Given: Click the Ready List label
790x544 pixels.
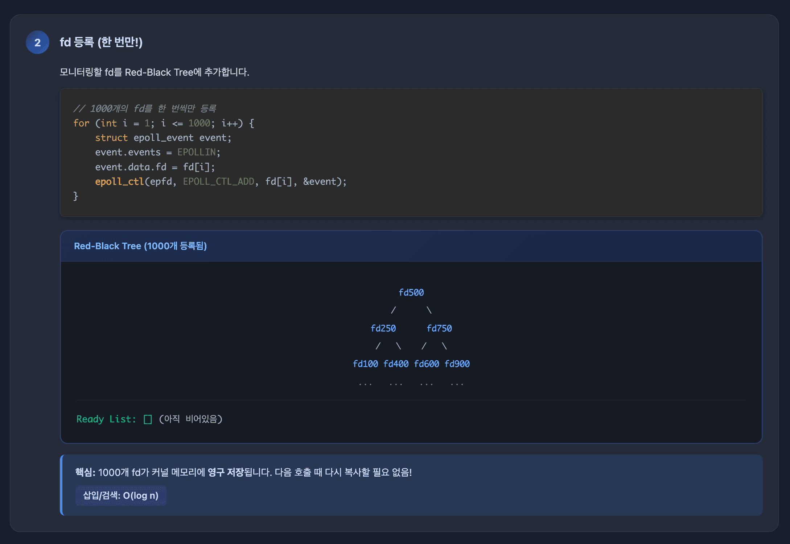Looking at the screenshot, I should (106, 419).
